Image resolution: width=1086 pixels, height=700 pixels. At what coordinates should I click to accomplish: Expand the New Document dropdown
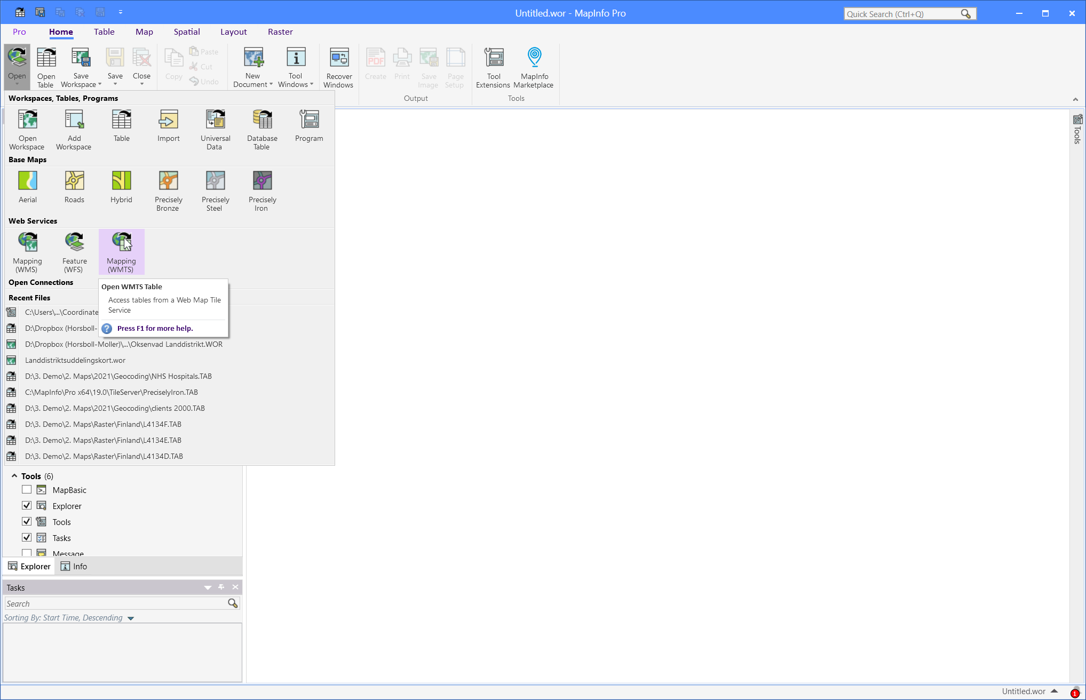(x=271, y=84)
